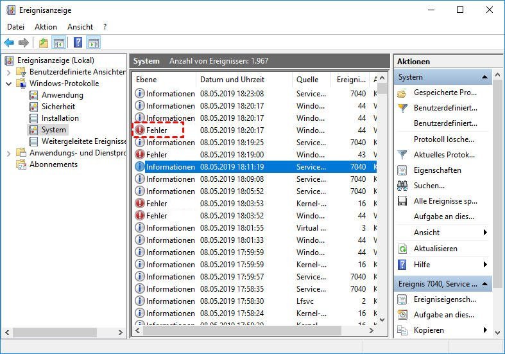Screen dimensions: 505x354
Task: Expand Benutzerdefinierte Ansichten tree node
Action: (x=9, y=72)
